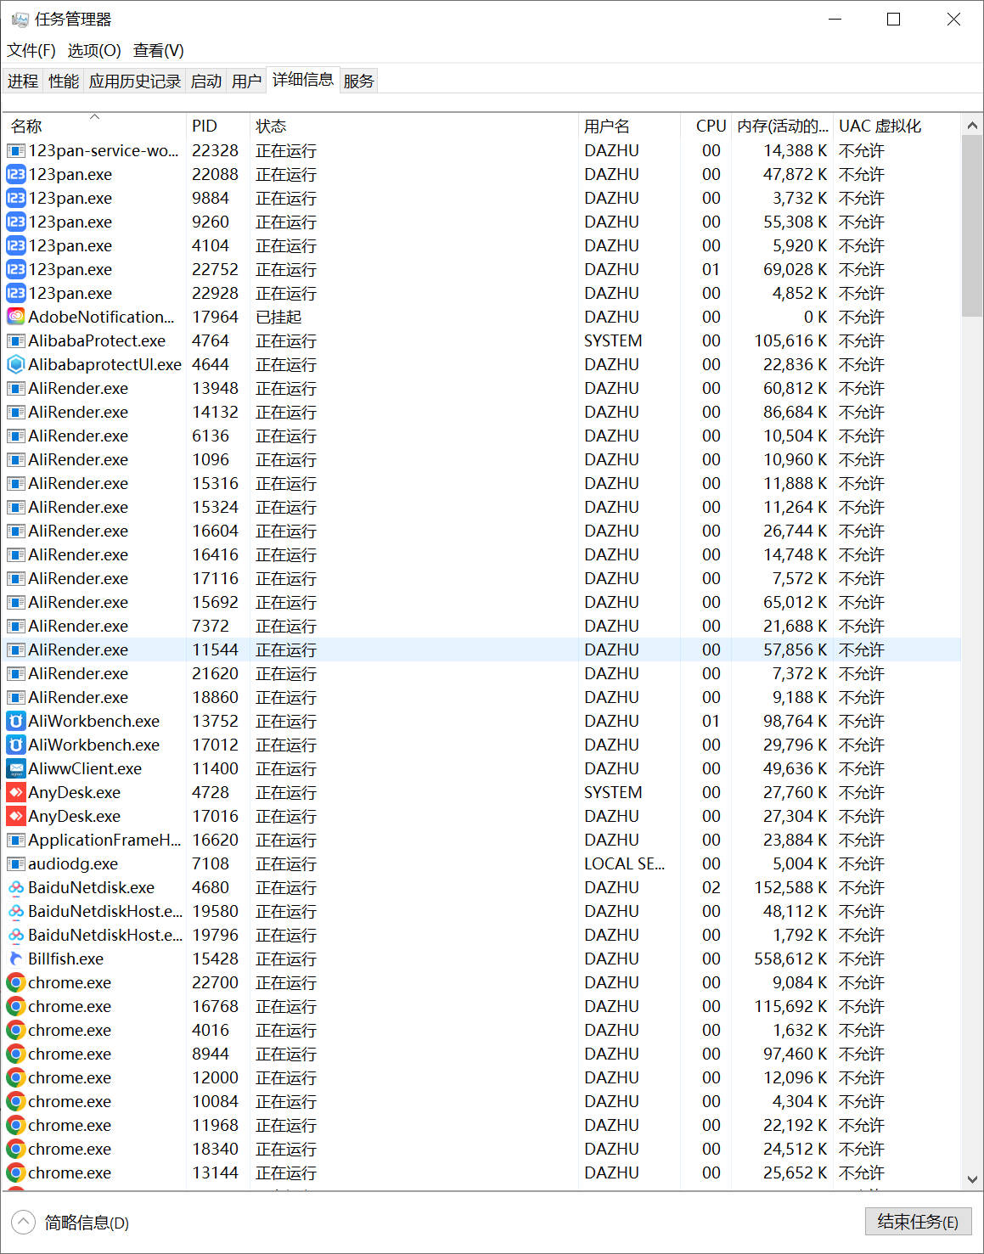The width and height of the screenshot is (984, 1254).
Task: Switch to the 性能 tab
Action: click(x=64, y=82)
